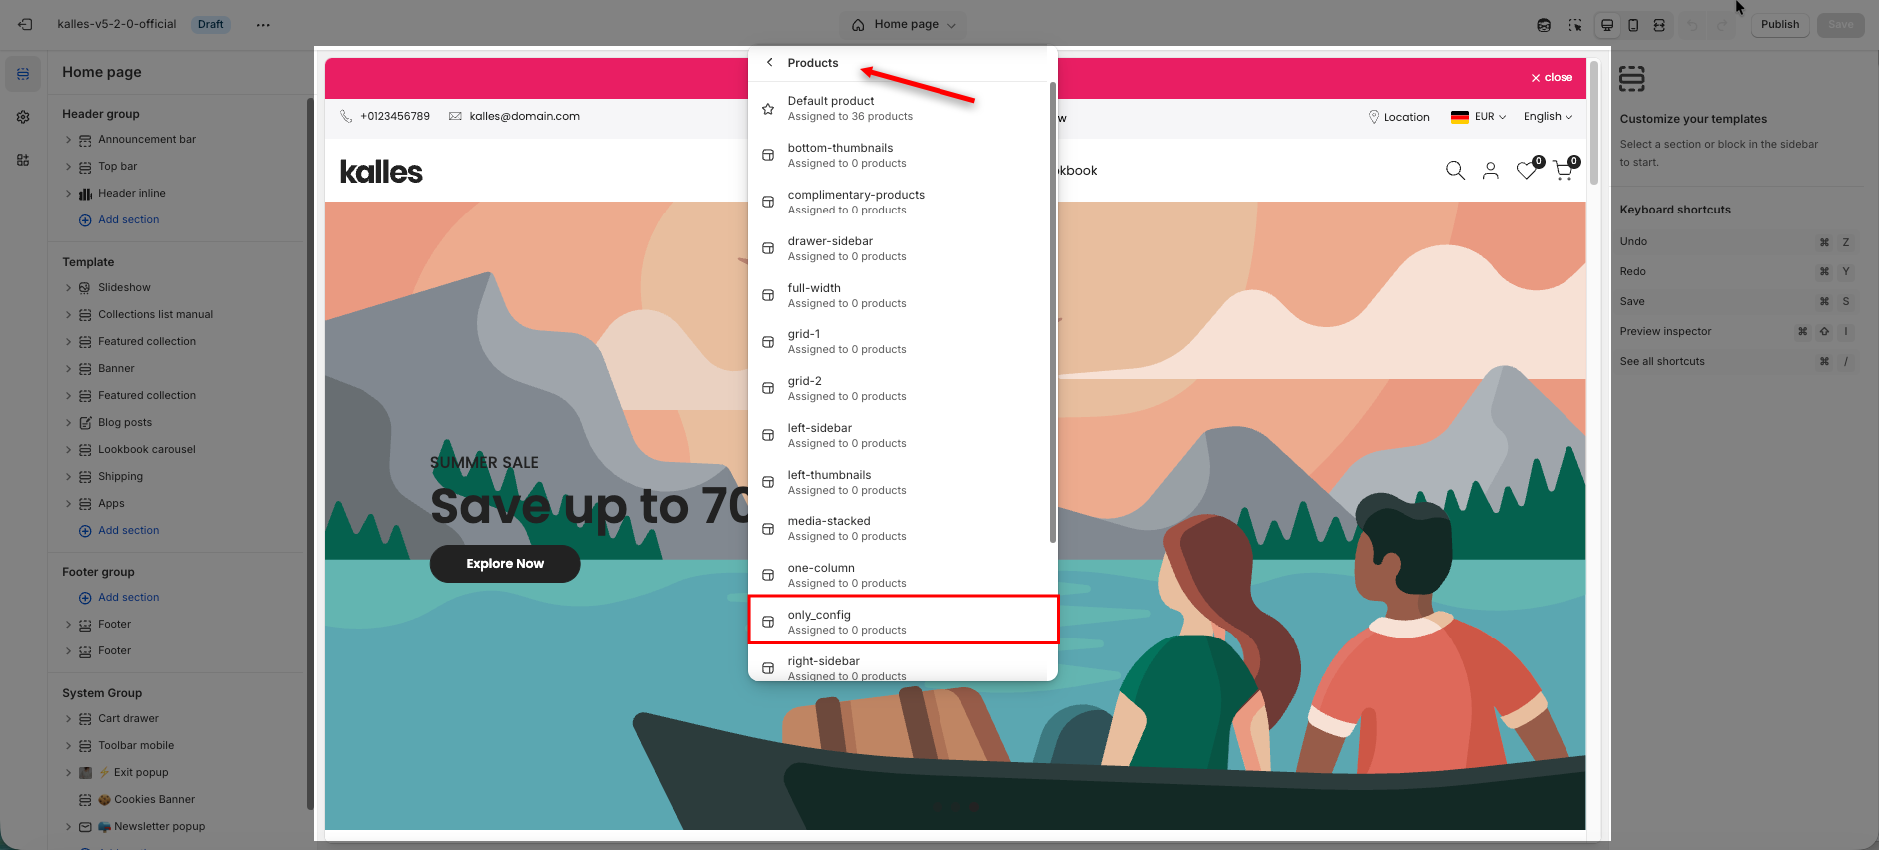Click the Publish button
This screenshot has height=850, width=1879.
[x=1779, y=25]
